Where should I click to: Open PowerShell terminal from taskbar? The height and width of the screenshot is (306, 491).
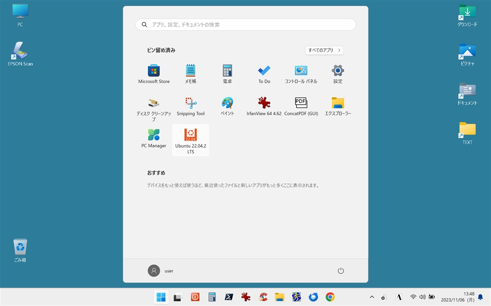tap(229, 297)
